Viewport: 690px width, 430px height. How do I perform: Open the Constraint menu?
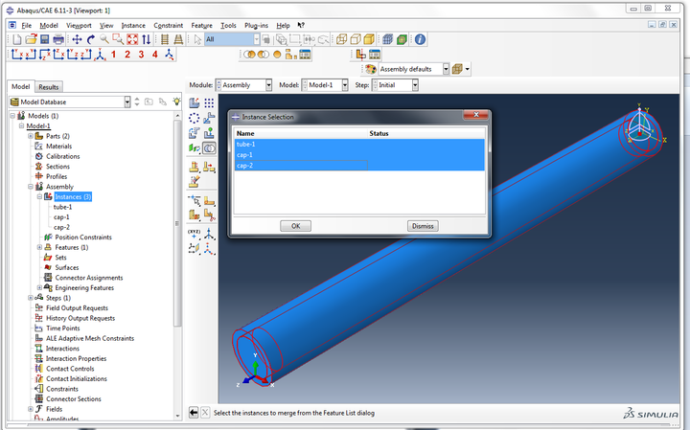tap(168, 26)
